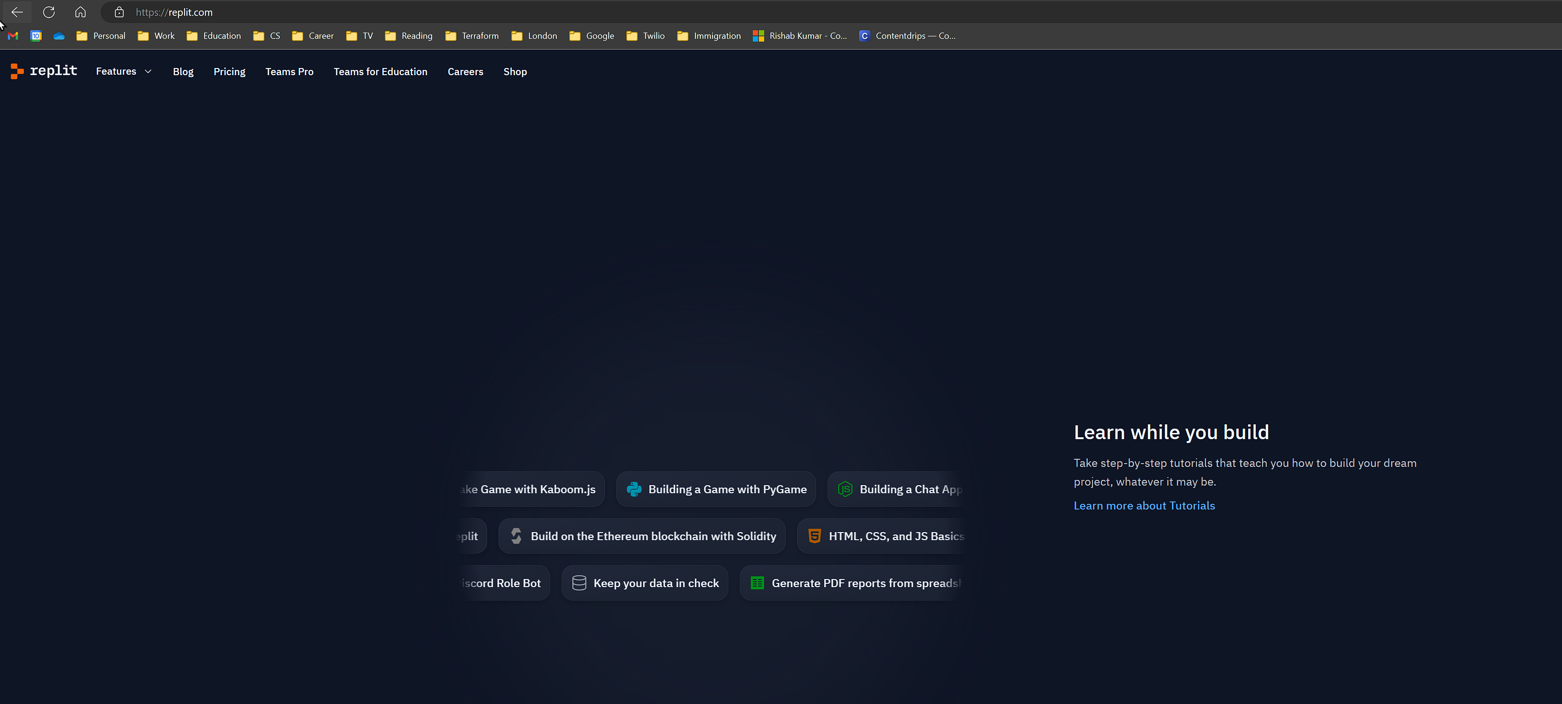
Task: Click the browser home icon
Action: [x=80, y=12]
